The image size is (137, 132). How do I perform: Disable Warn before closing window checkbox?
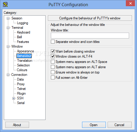(53, 51)
